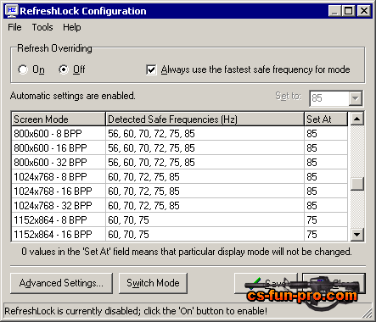Open the Tools menu
This screenshot has height=322, width=376.
click(42, 27)
